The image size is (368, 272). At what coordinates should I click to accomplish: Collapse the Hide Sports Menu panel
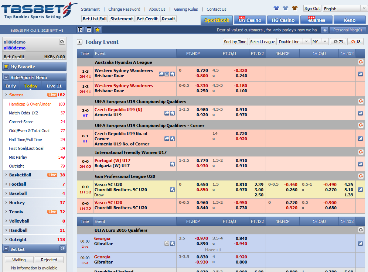tap(6, 77)
